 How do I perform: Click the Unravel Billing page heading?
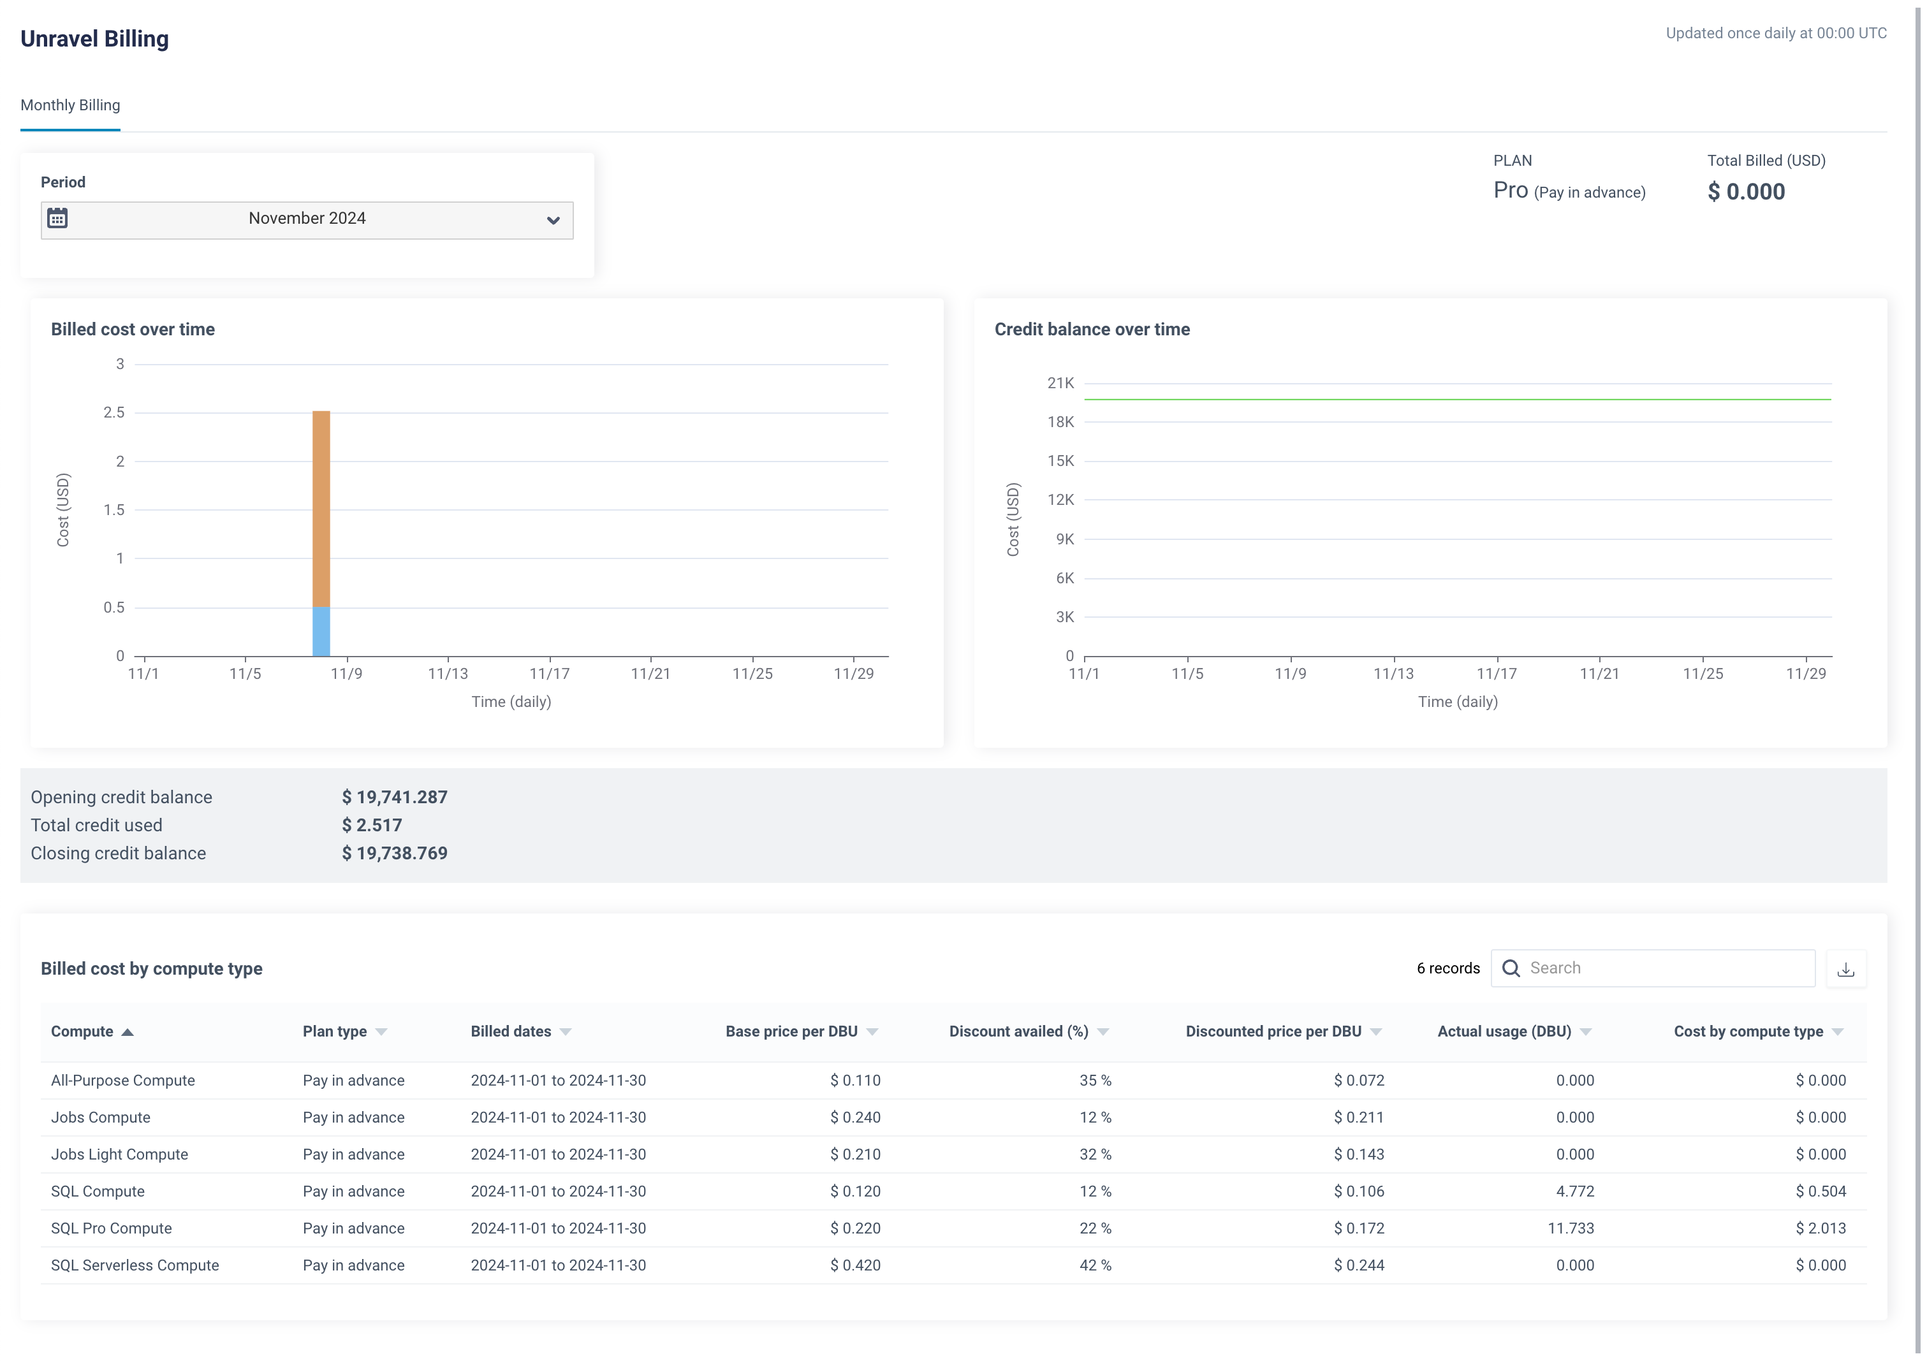[x=95, y=39]
